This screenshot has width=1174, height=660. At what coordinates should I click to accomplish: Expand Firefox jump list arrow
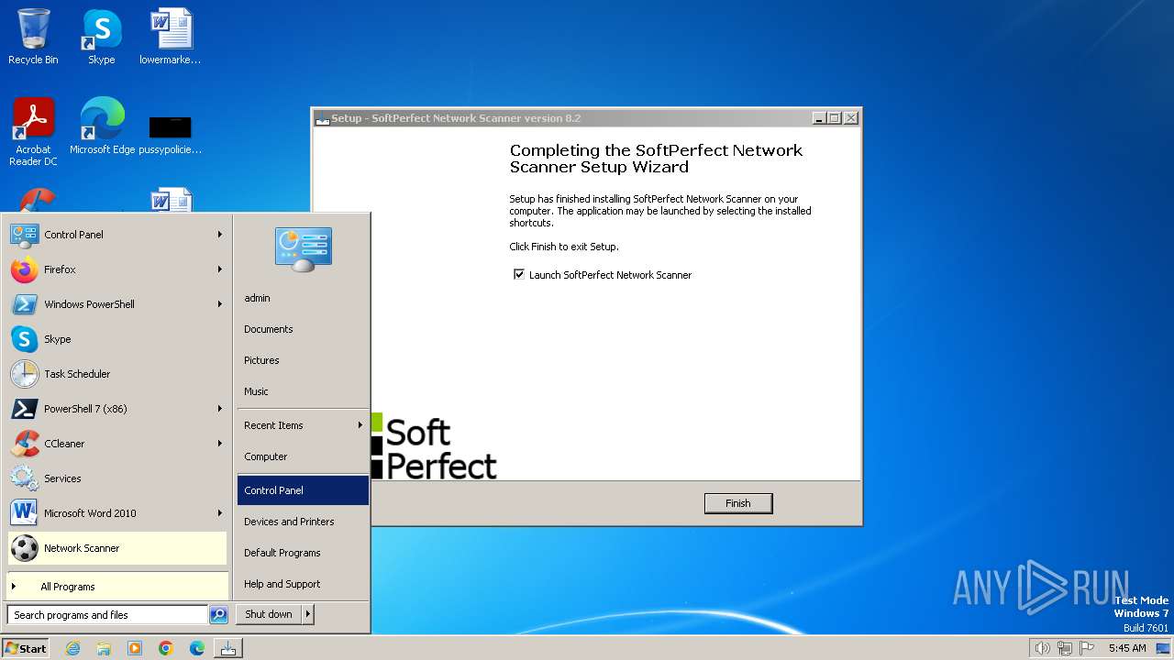(x=220, y=269)
